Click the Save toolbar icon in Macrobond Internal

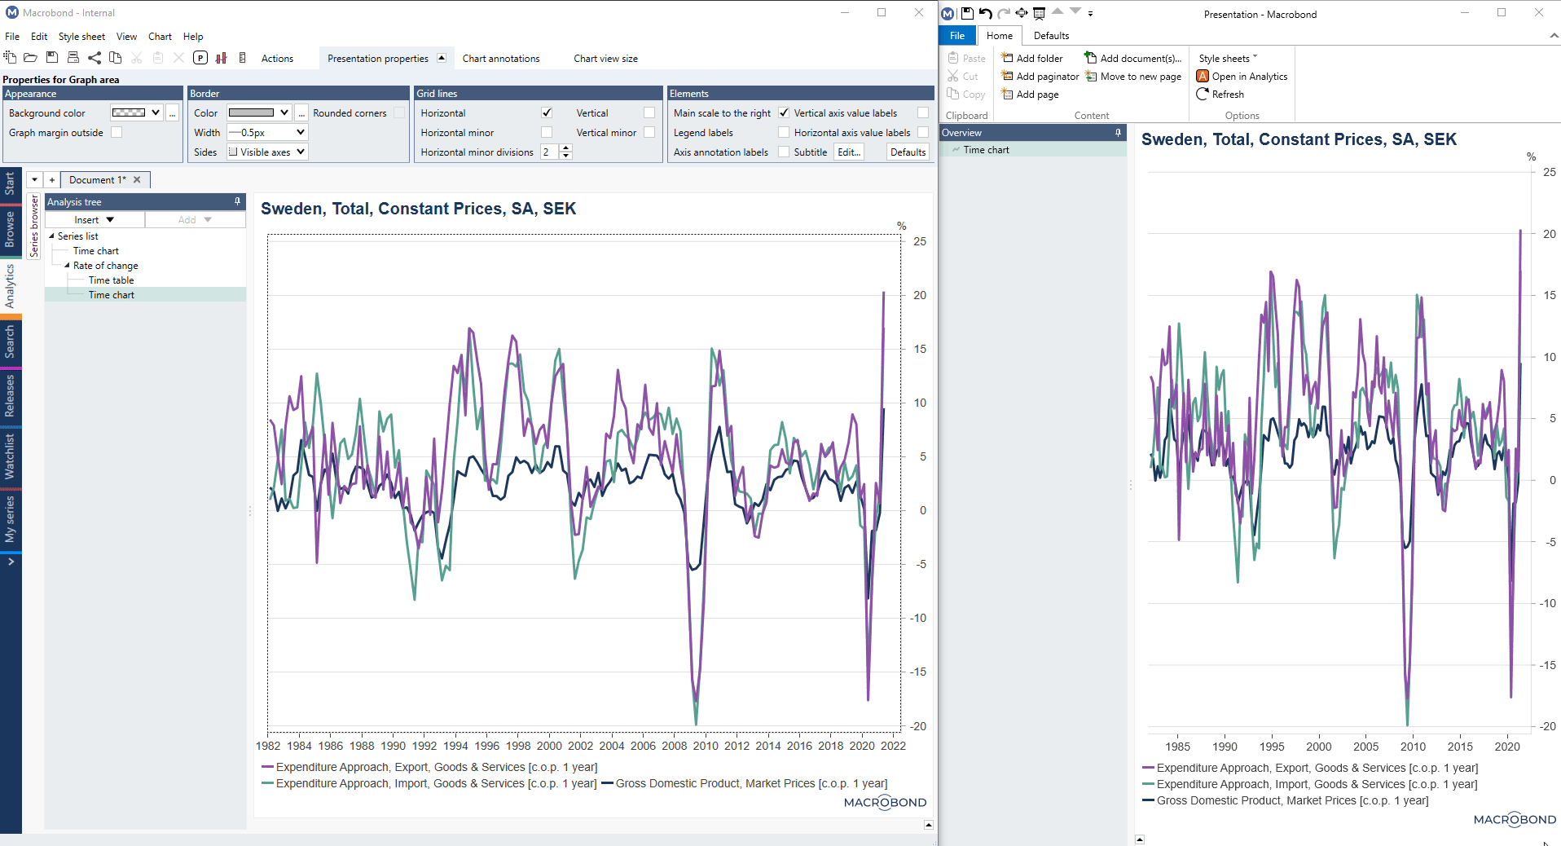click(52, 58)
